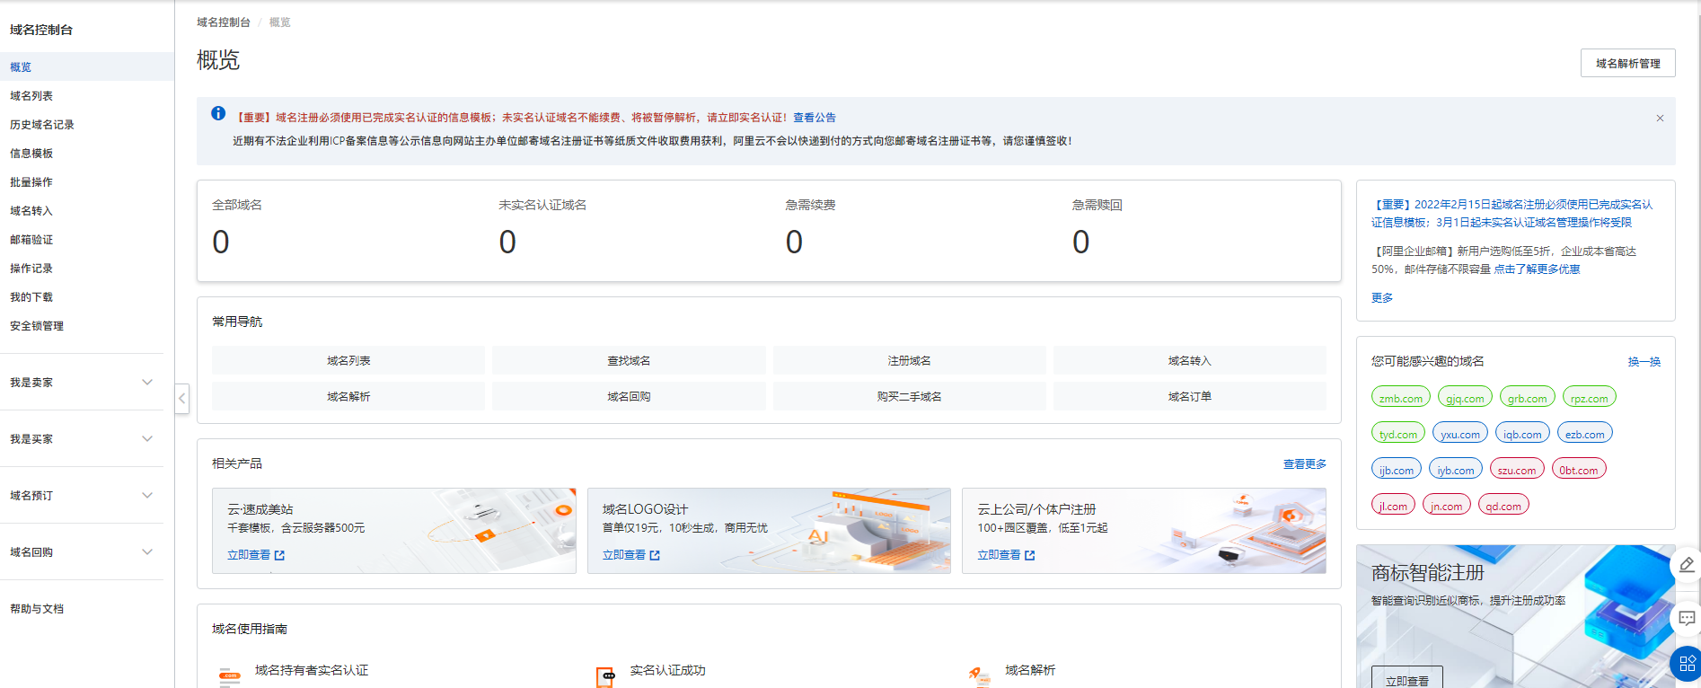Image resolution: width=1701 pixels, height=688 pixels.
Task: Collapse the sidebar with the arrow handle
Action: (x=182, y=398)
